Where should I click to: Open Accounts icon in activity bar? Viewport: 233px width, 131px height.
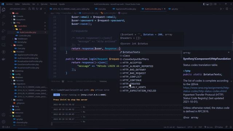(3, 115)
